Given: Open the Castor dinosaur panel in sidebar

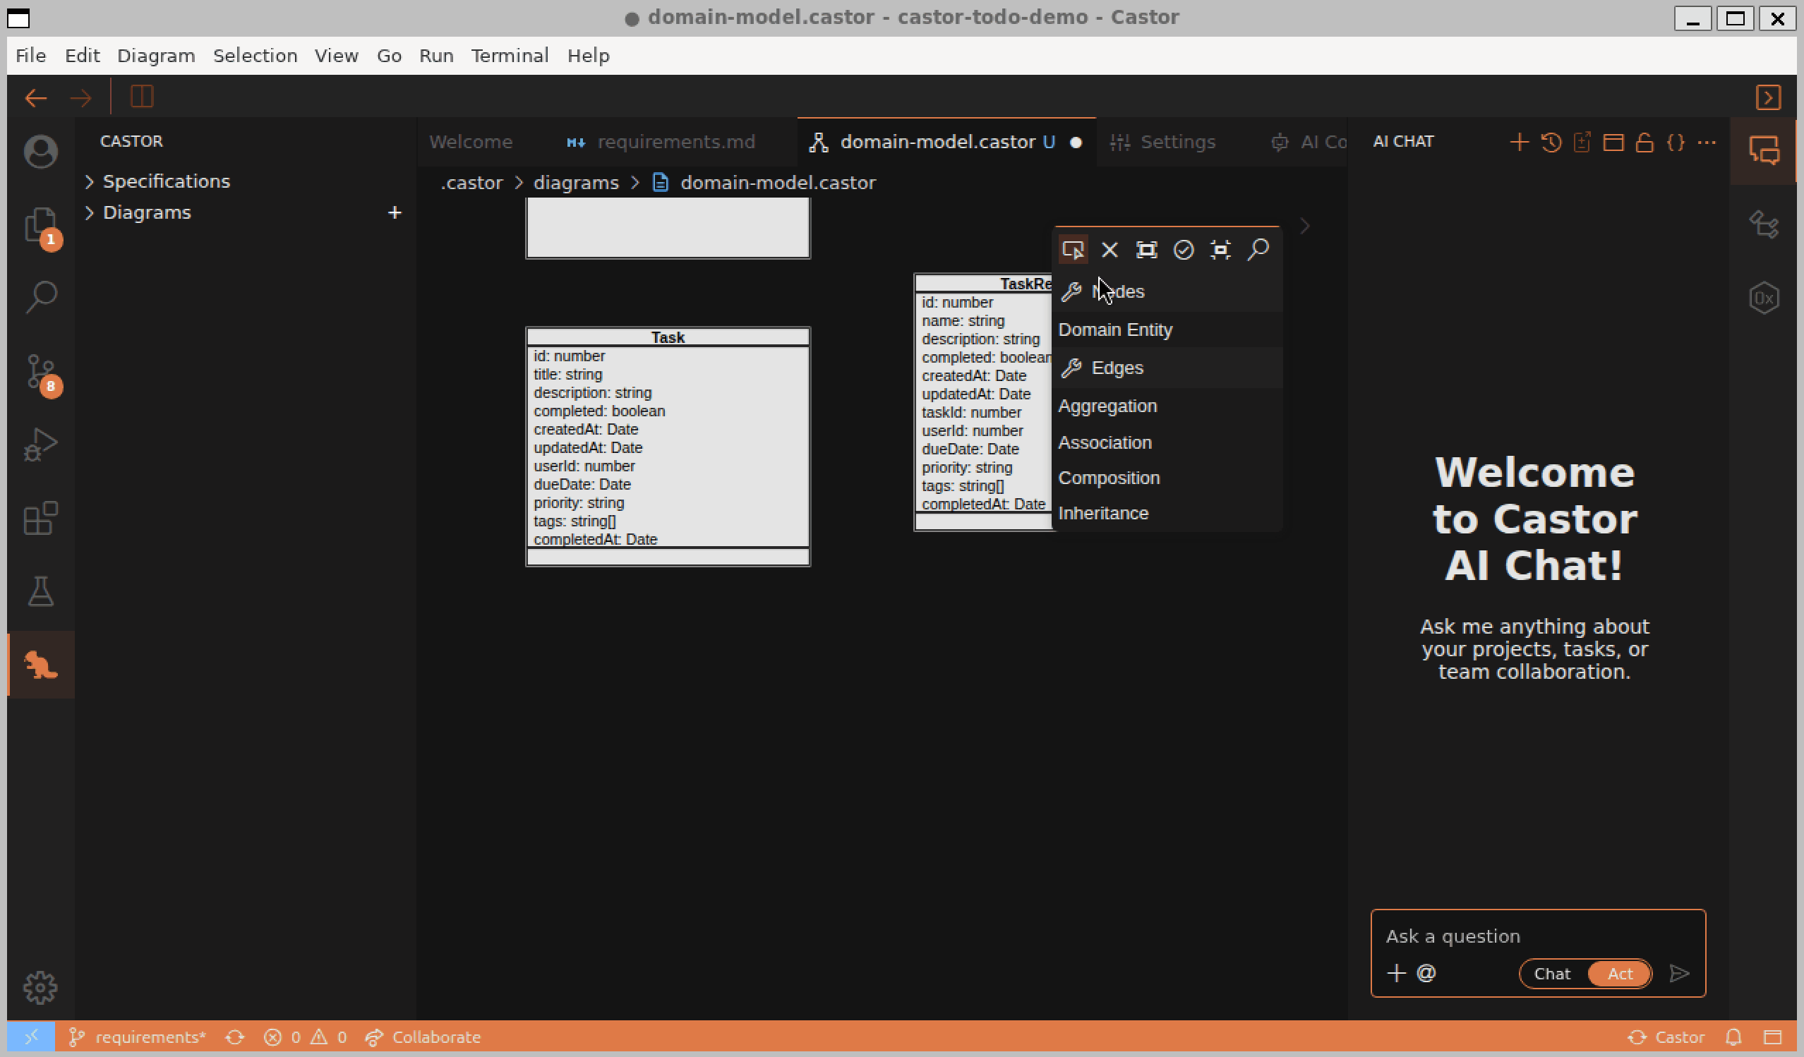Looking at the screenshot, I should point(40,664).
